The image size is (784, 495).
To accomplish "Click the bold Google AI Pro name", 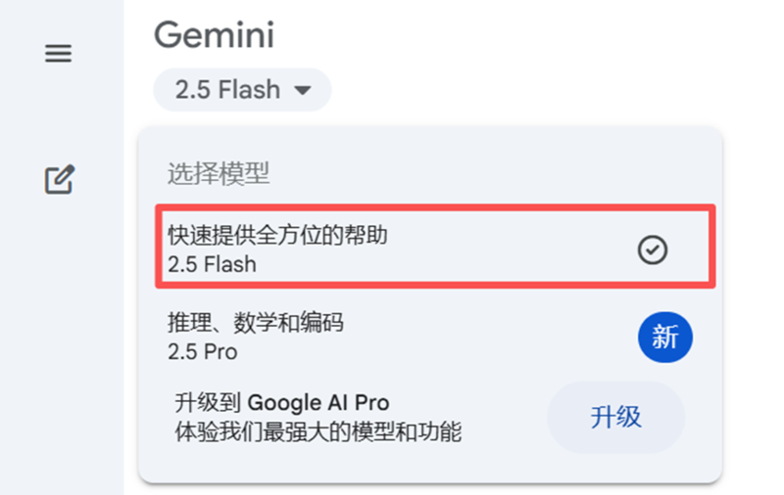I will 318,402.
